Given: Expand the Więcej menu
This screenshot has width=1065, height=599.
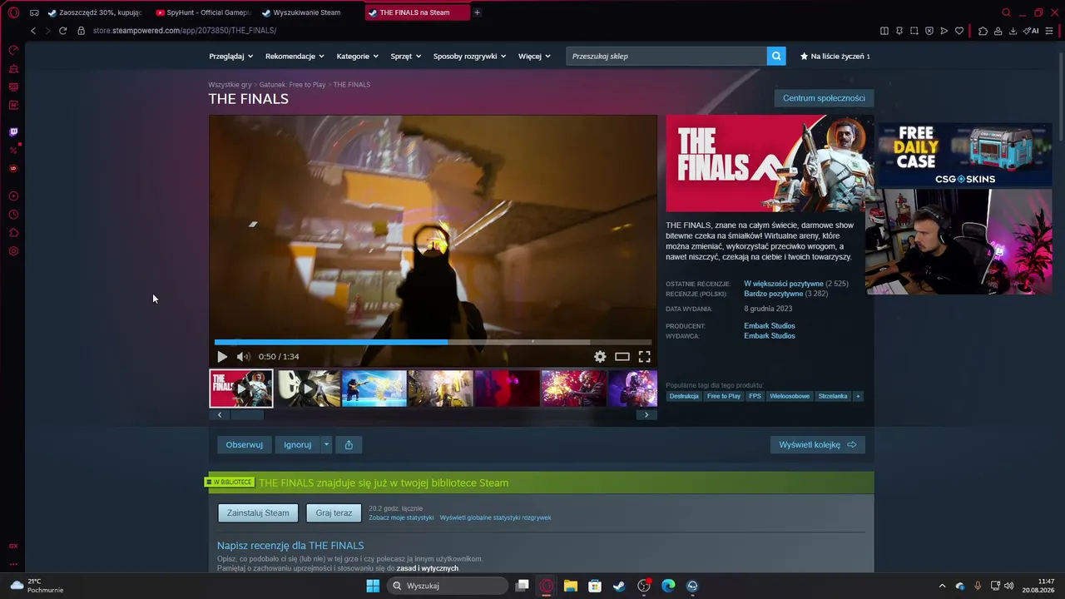Looking at the screenshot, I should pos(534,56).
